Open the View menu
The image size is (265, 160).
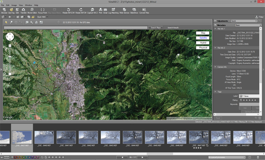click(21, 5)
